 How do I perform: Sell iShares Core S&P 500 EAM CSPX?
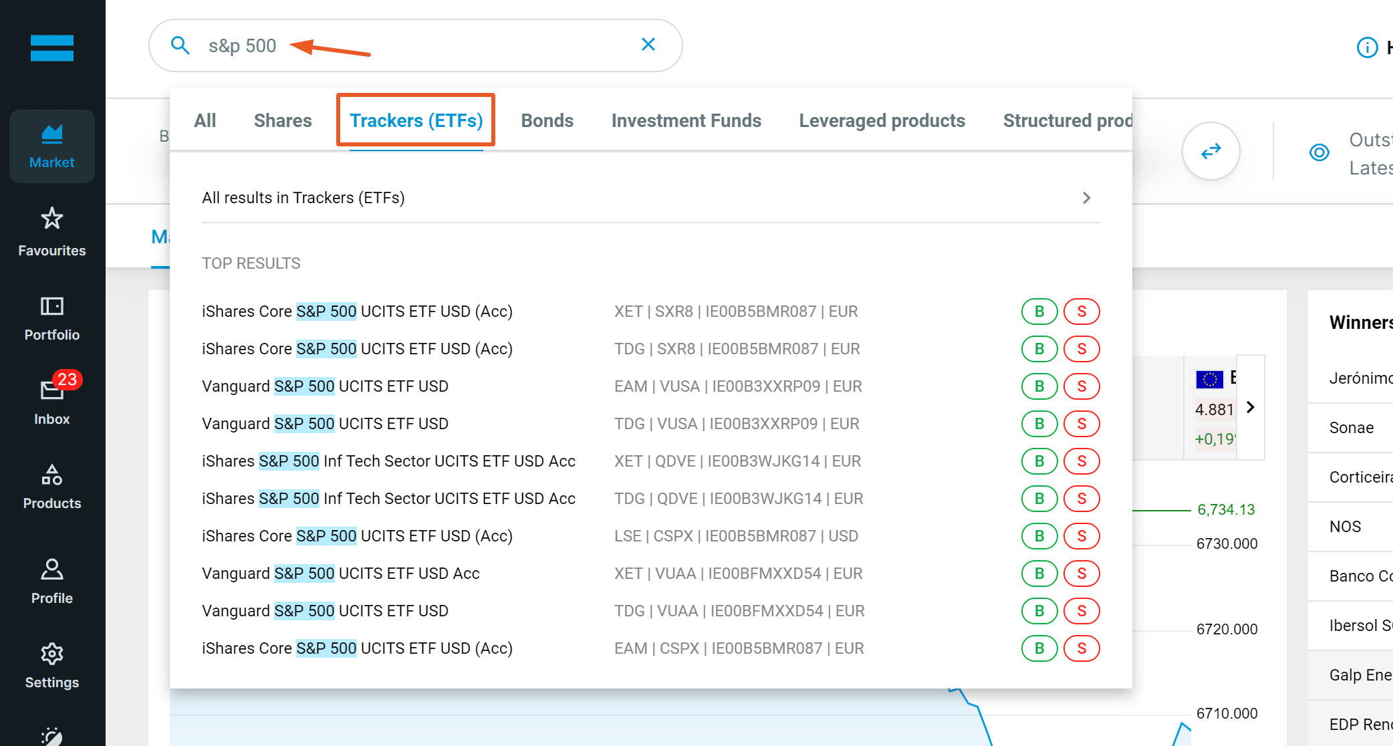point(1082,648)
